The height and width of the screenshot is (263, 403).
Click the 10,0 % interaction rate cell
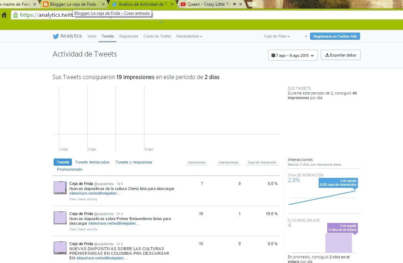point(272,214)
